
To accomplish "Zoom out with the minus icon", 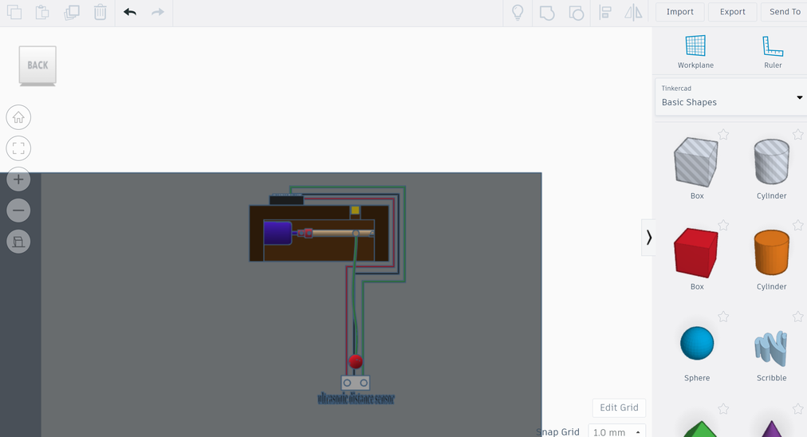I will pos(18,210).
